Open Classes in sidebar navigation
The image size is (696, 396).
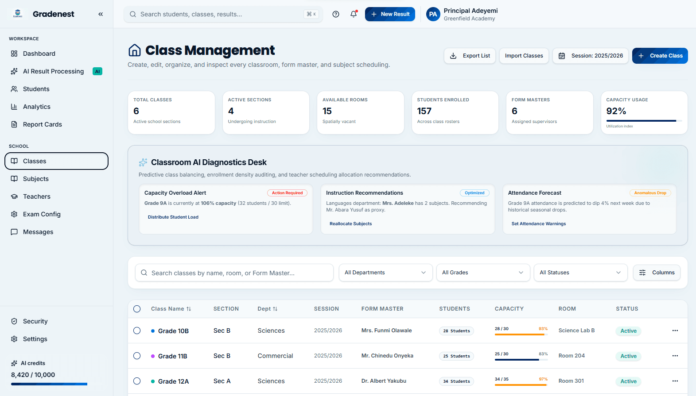tap(57, 161)
